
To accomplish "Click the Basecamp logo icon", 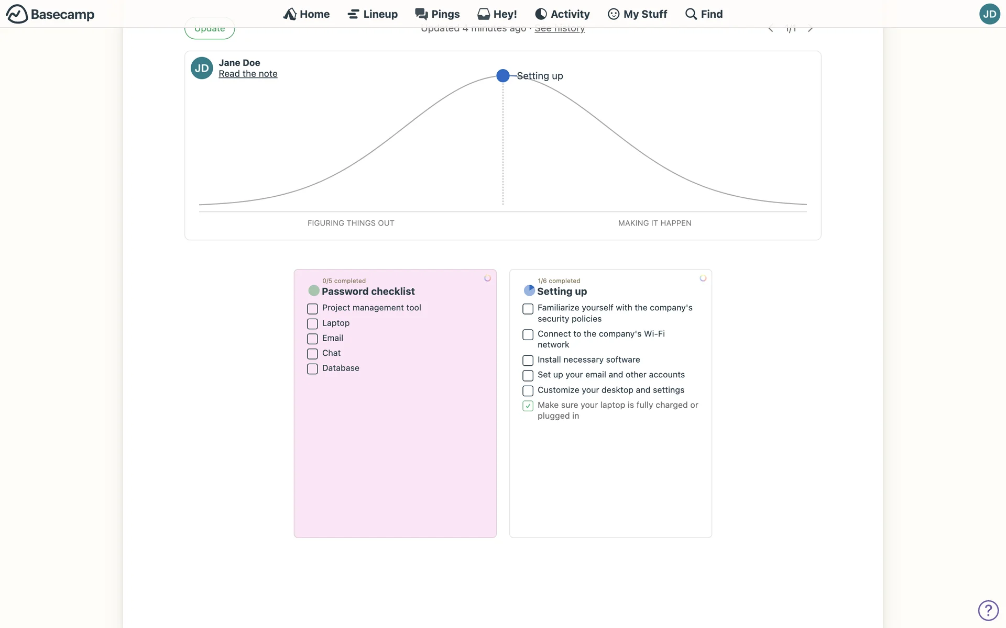I will [x=17, y=14].
